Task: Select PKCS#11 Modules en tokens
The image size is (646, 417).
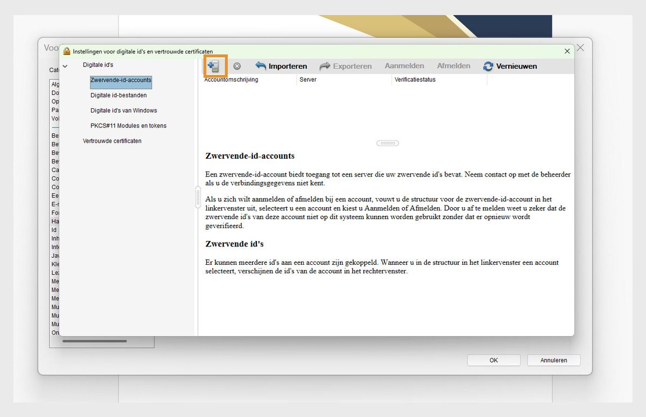Action: [129, 125]
